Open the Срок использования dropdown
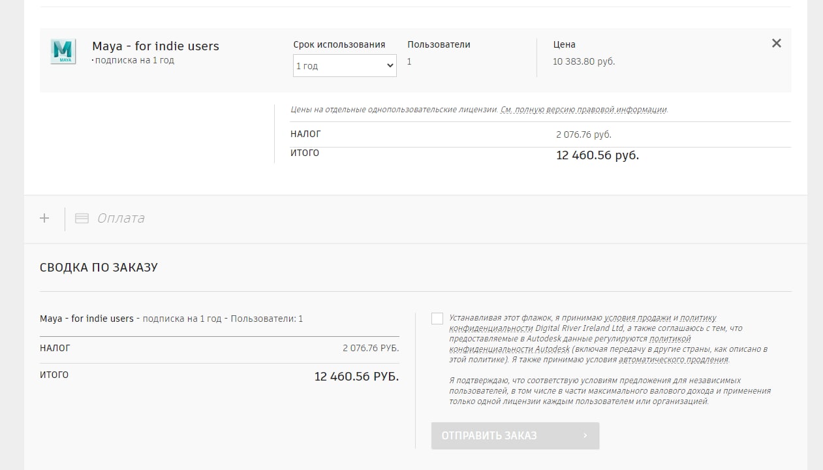Viewport: 823px width, 470px height. point(345,65)
